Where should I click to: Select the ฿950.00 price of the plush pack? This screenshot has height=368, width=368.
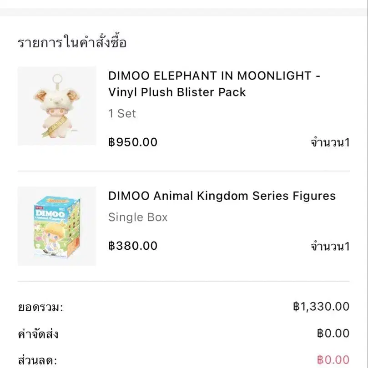132,142
